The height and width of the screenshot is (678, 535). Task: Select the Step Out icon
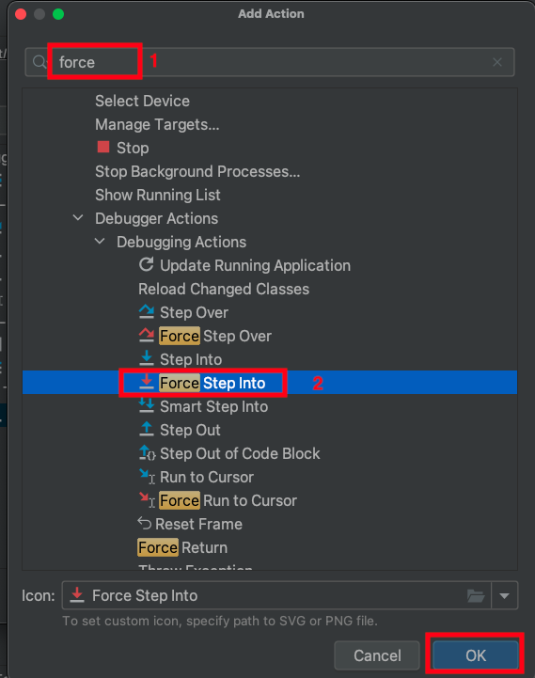(x=146, y=429)
